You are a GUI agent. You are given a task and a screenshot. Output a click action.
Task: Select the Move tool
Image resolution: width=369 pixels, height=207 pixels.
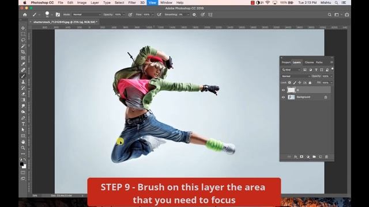(23, 28)
